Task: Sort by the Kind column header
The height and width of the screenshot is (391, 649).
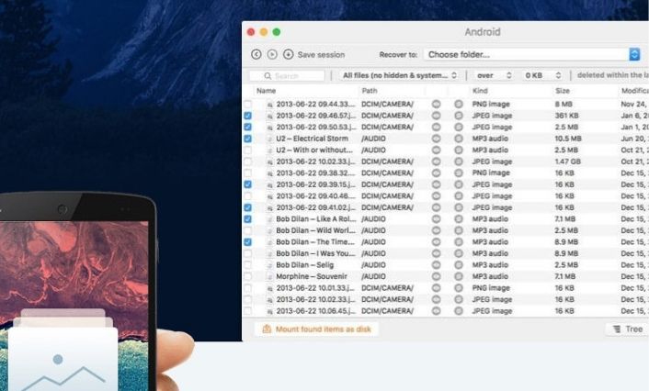Action: click(x=480, y=91)
